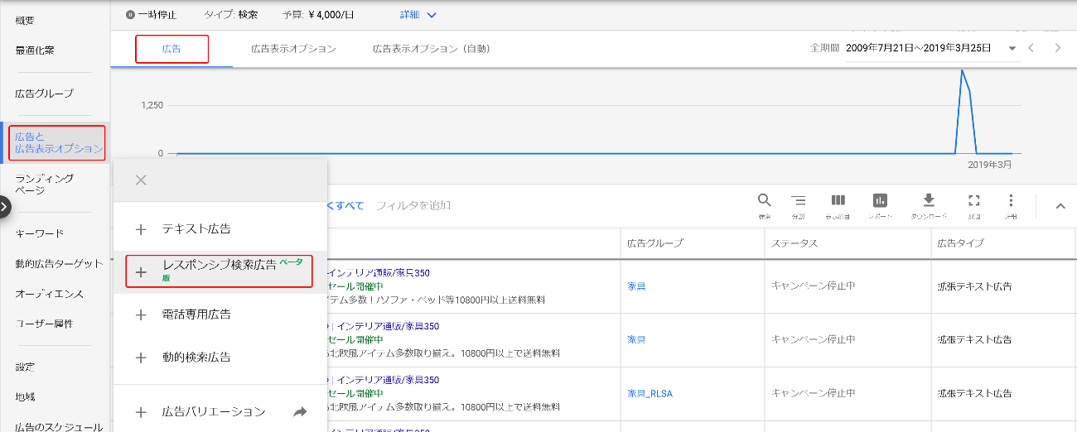This screenshot has width=1077, height=432.
Task: Open キーワード in the sidebar
Action: pos(39,233)
